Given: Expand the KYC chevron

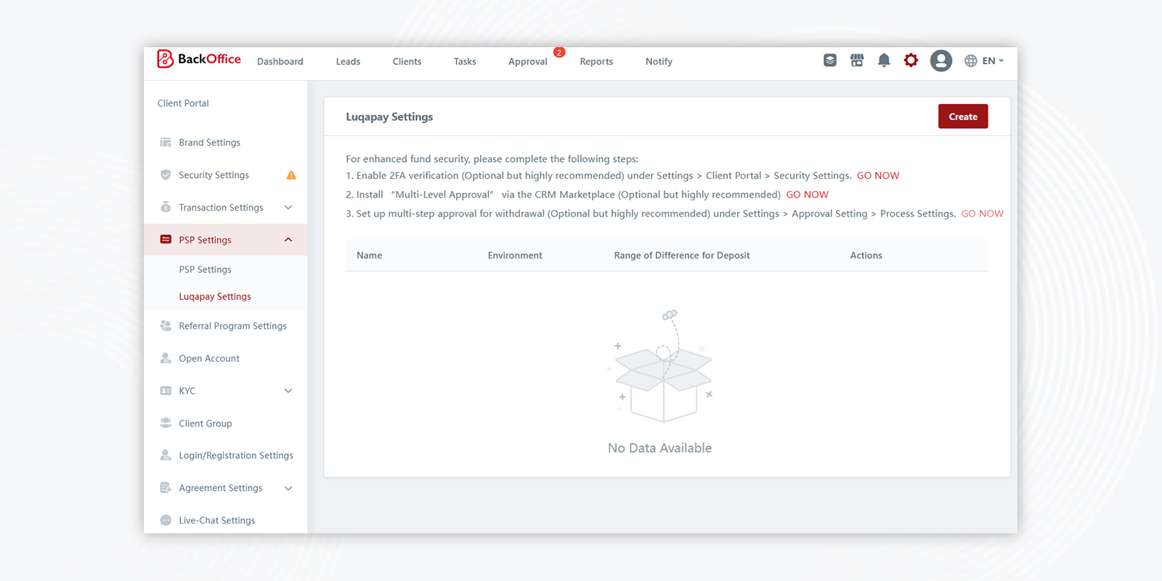Looking at the screenshot, I should (x=288, y=391).
